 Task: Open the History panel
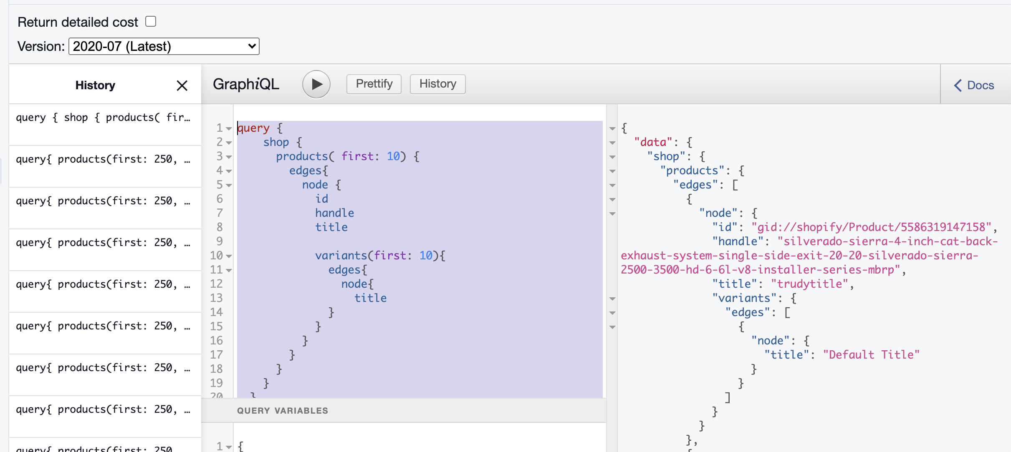437,84
